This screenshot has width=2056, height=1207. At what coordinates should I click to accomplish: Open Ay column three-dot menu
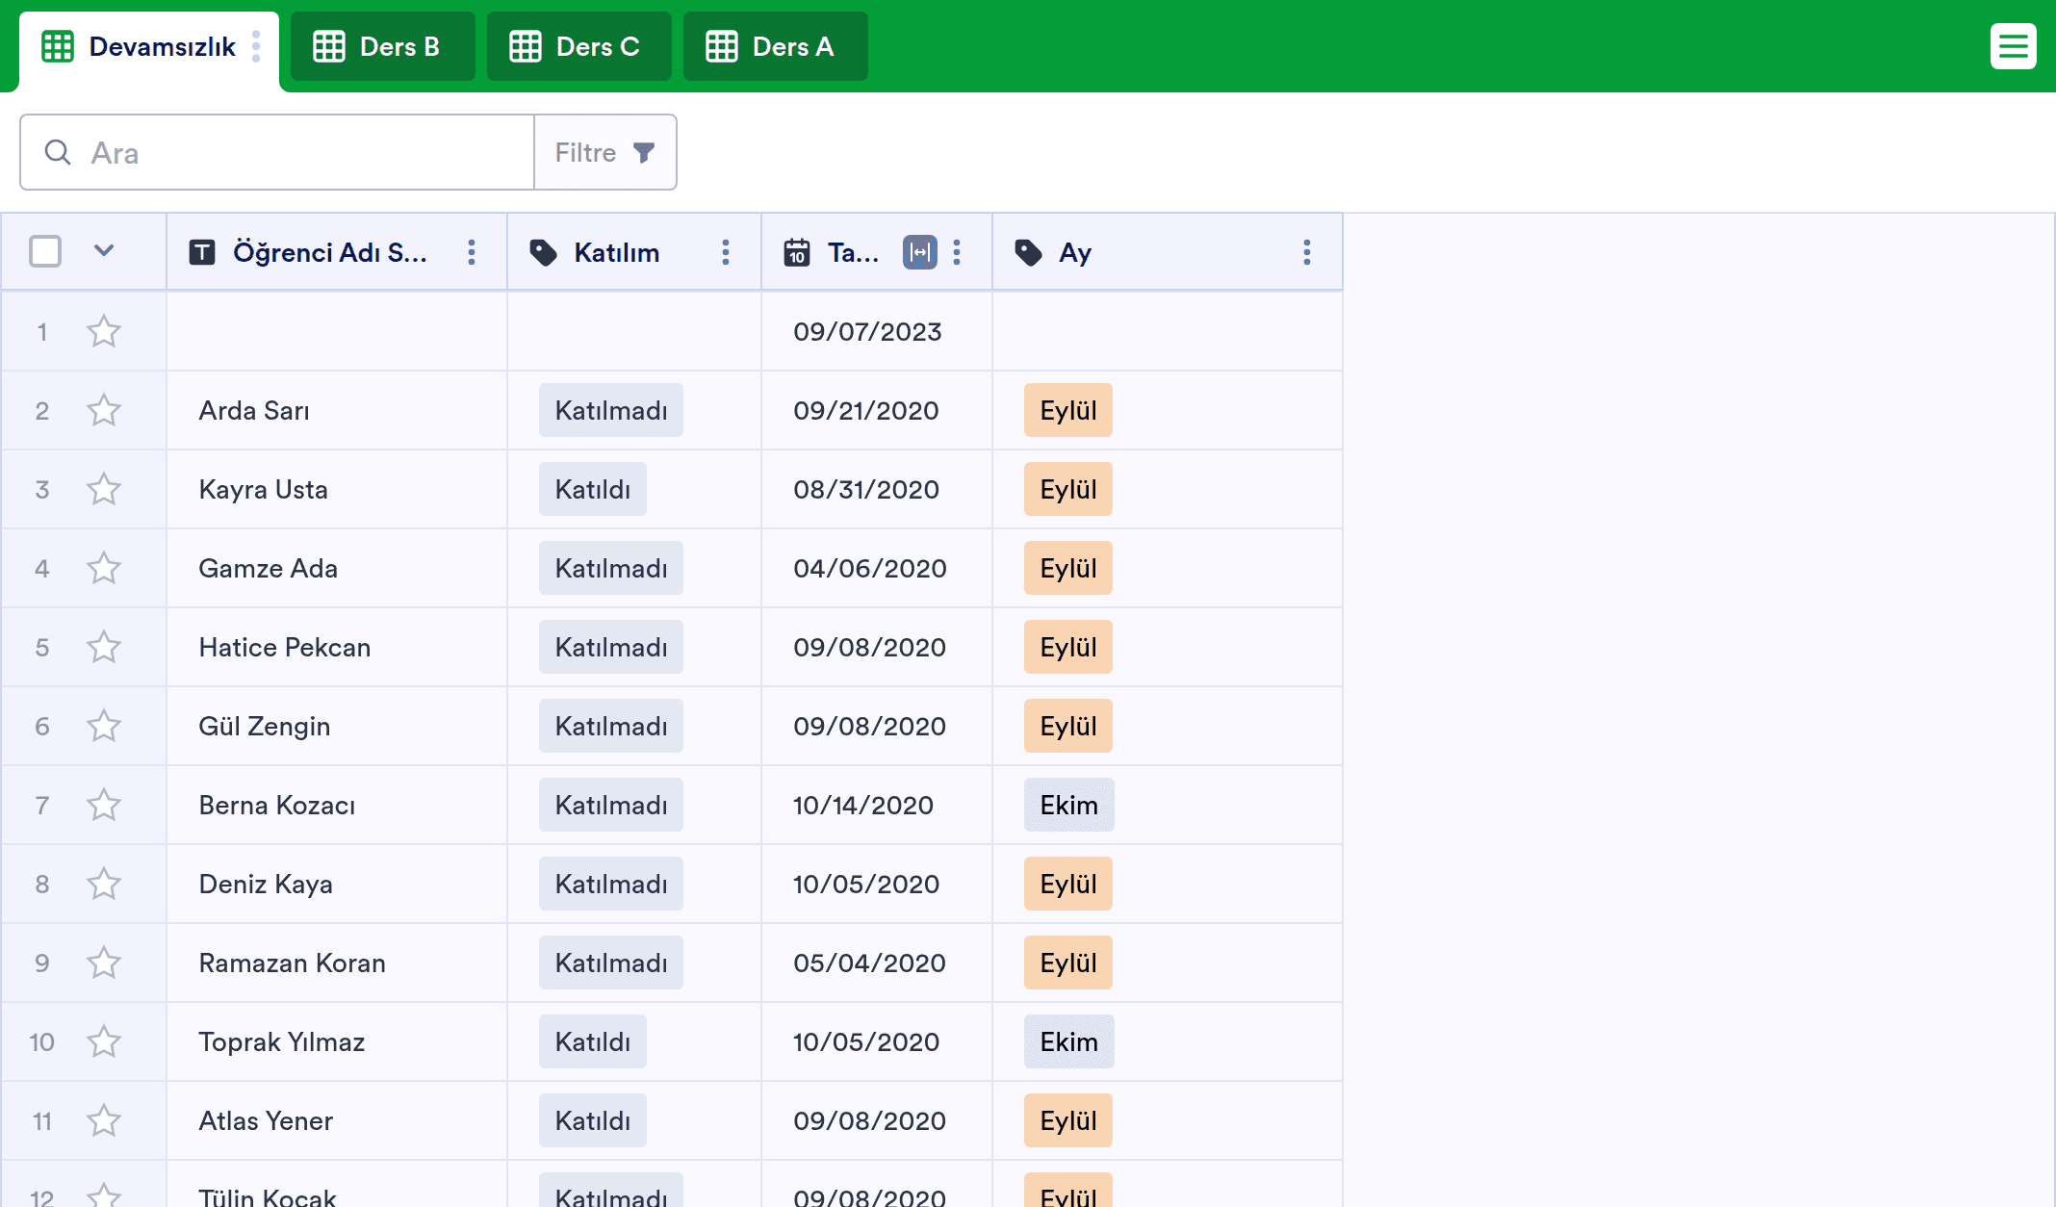[1306, 252]
